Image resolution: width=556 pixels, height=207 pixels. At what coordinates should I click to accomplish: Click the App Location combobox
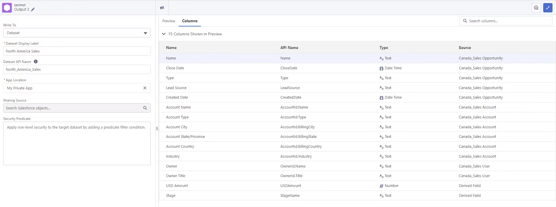click(x=77, y=88)
